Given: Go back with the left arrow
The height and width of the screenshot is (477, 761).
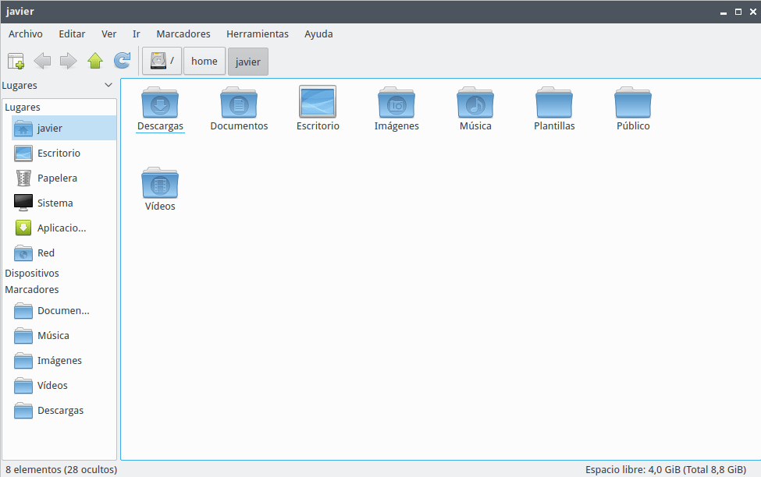Looking at the screenshot, I should (x=42, y=61).
